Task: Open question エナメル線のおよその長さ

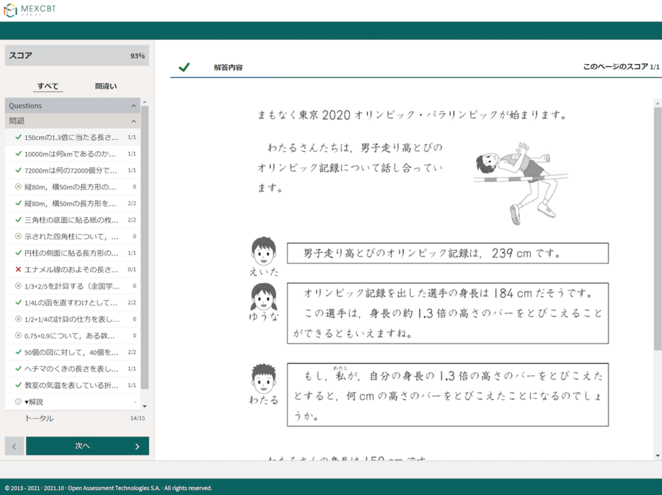Action: tap(72, 269)
